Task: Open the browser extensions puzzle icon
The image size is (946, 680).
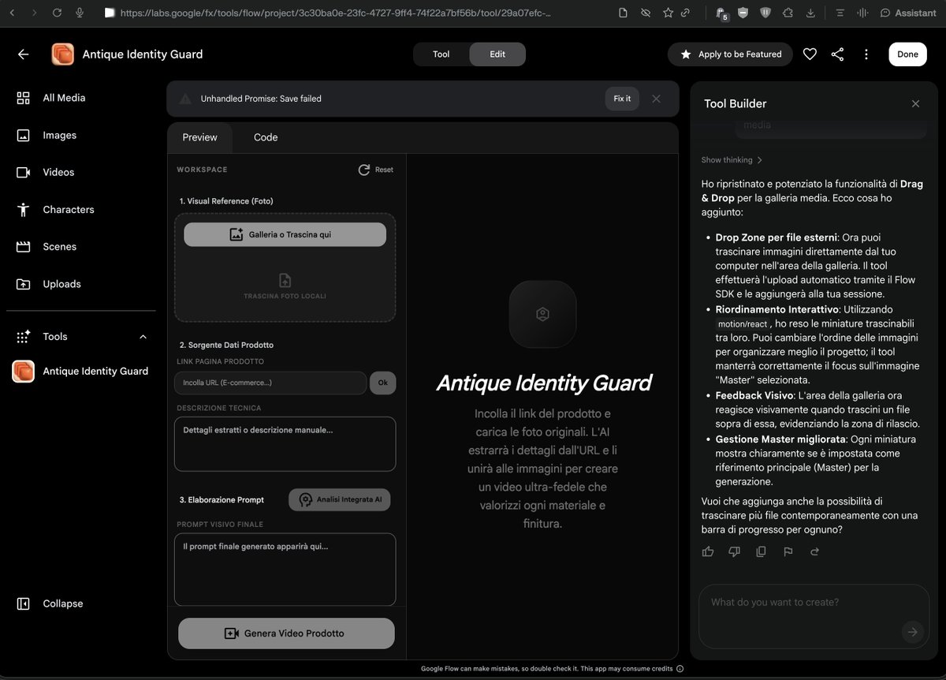Action: (x=788, y=13)
